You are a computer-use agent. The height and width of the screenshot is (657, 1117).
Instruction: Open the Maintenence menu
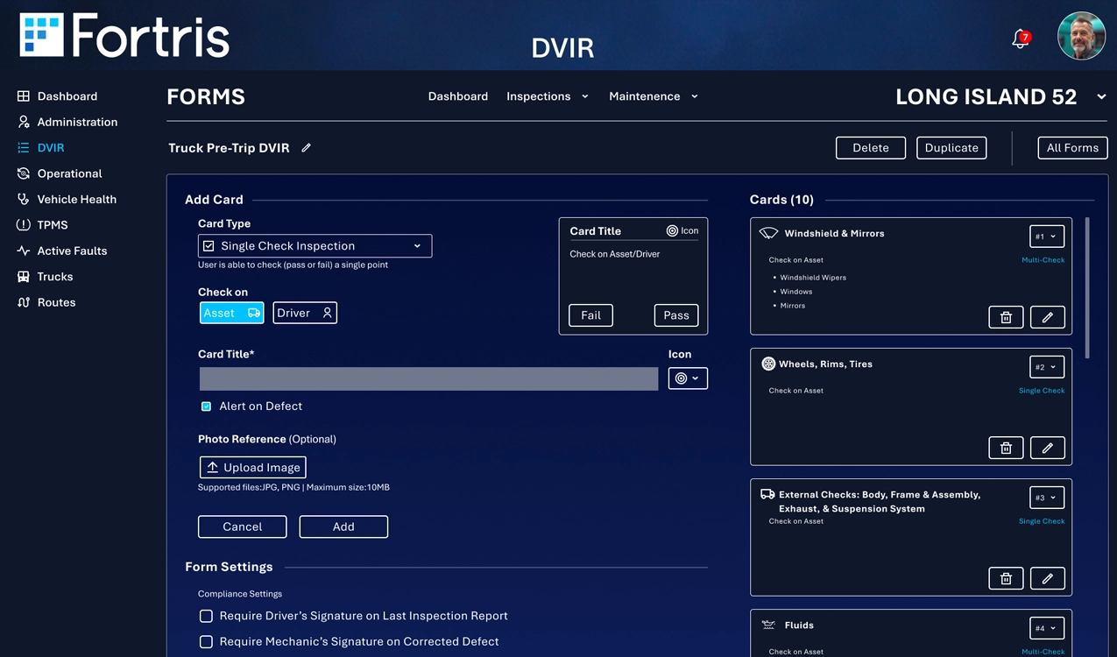[653, 96]
